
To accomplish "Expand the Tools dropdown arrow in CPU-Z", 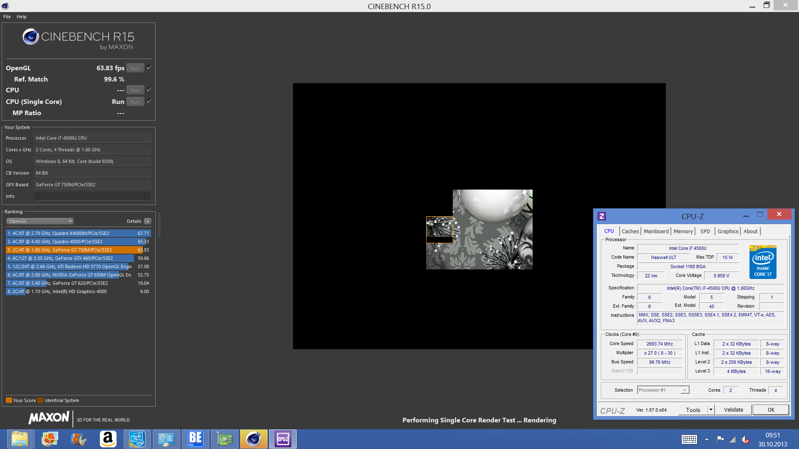I will [711, 410].
